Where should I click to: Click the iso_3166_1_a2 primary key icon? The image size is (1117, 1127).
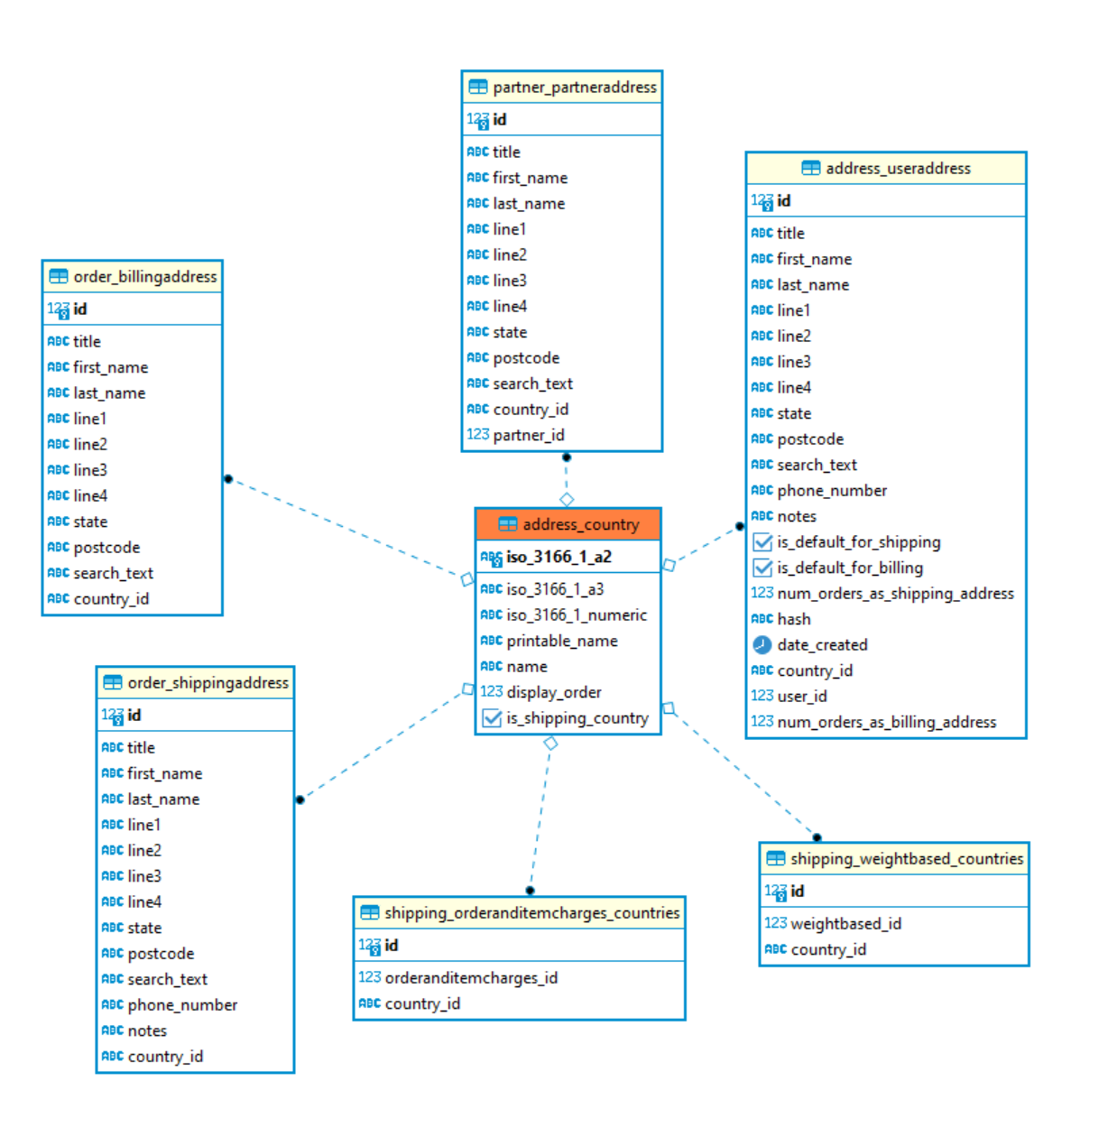pos(491,558)
